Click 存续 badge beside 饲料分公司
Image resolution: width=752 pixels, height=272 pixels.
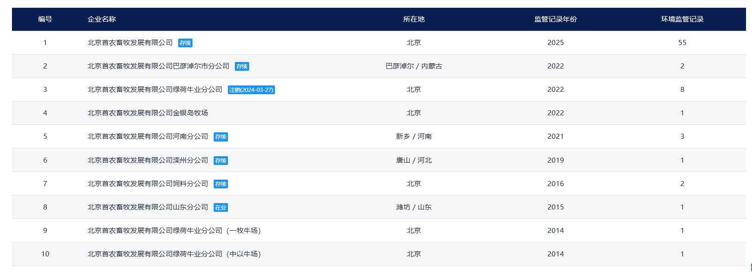(221, 184)
